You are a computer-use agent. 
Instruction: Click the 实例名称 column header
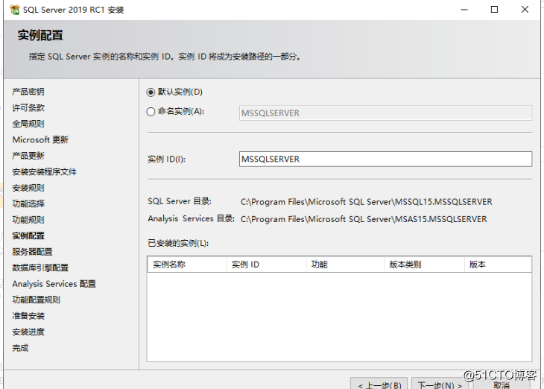click(x=187, y=265)
